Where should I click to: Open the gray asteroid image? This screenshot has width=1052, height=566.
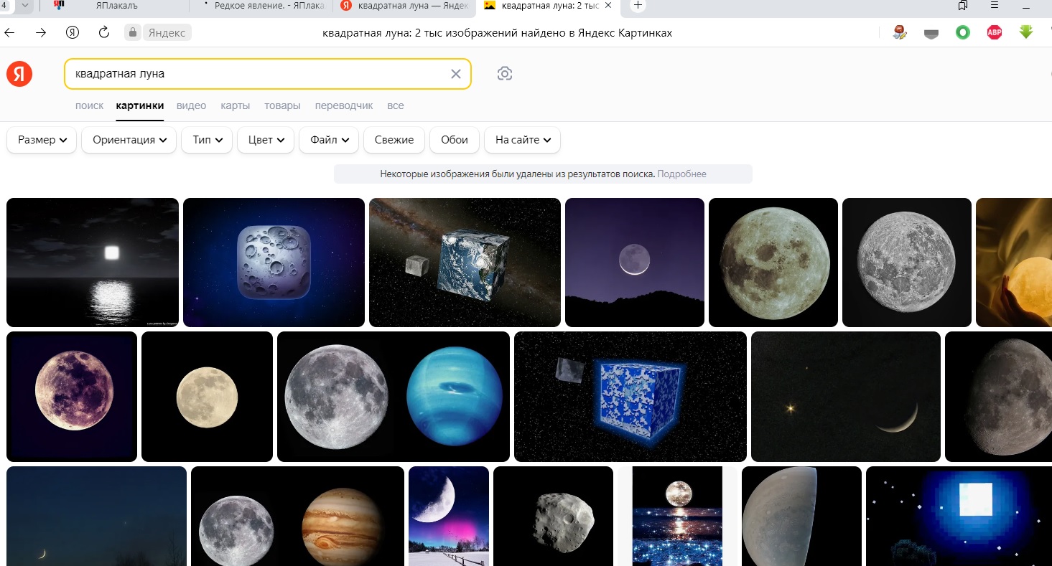point(553,516)
